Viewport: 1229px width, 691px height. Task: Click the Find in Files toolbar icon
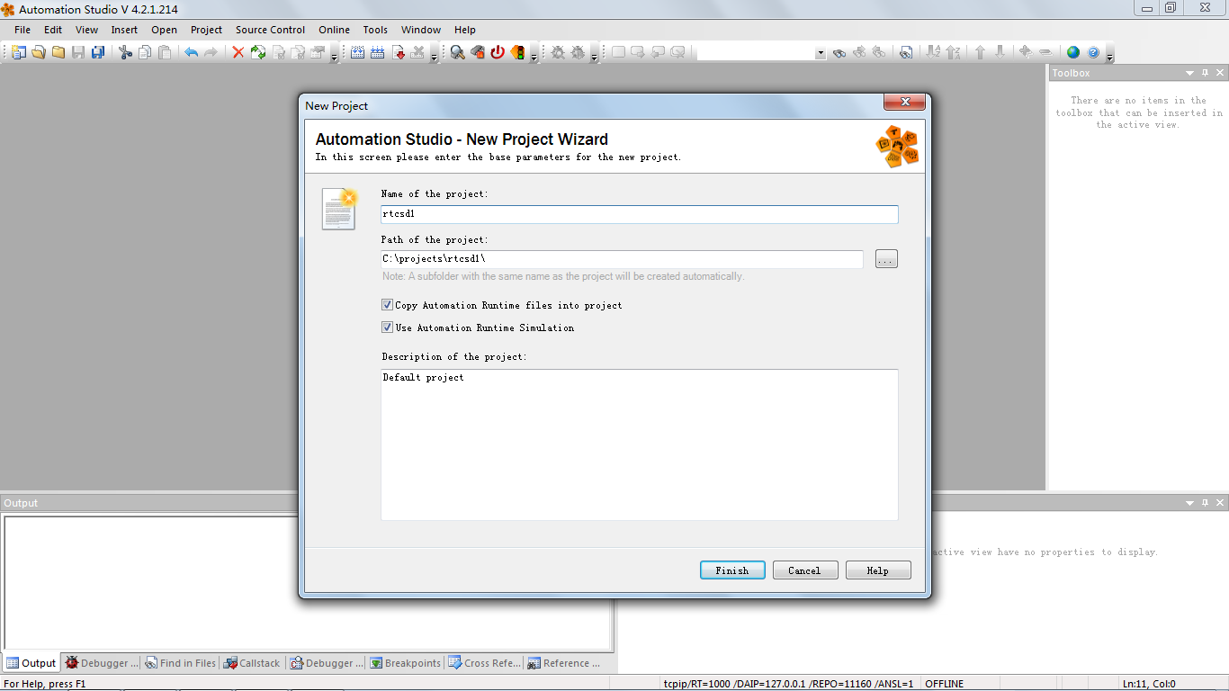(x=906, y=52)
